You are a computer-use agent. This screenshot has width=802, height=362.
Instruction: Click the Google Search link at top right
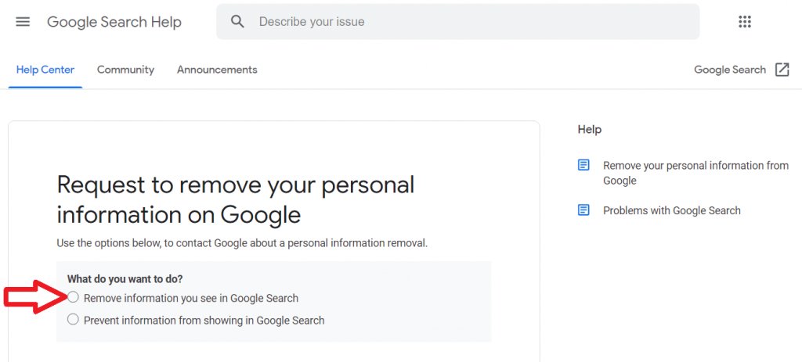pyautogui.click(x=729, y=70)
